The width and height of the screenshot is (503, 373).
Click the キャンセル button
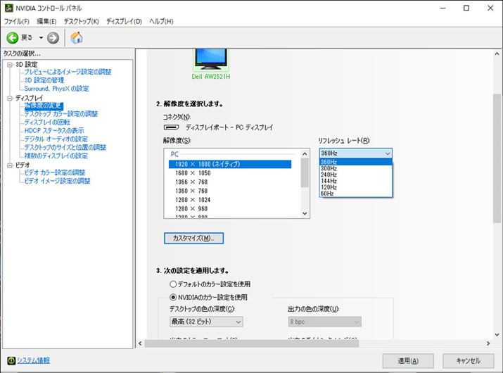click(x=468, y=361)
